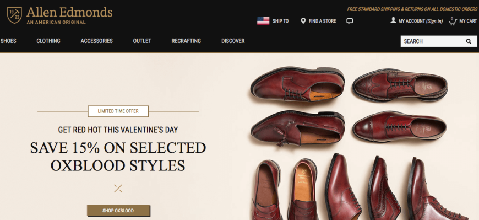The height and width of the screenshot is (220, 479).
Task: Click the My Account person icon
Action: tap(393, 20)
